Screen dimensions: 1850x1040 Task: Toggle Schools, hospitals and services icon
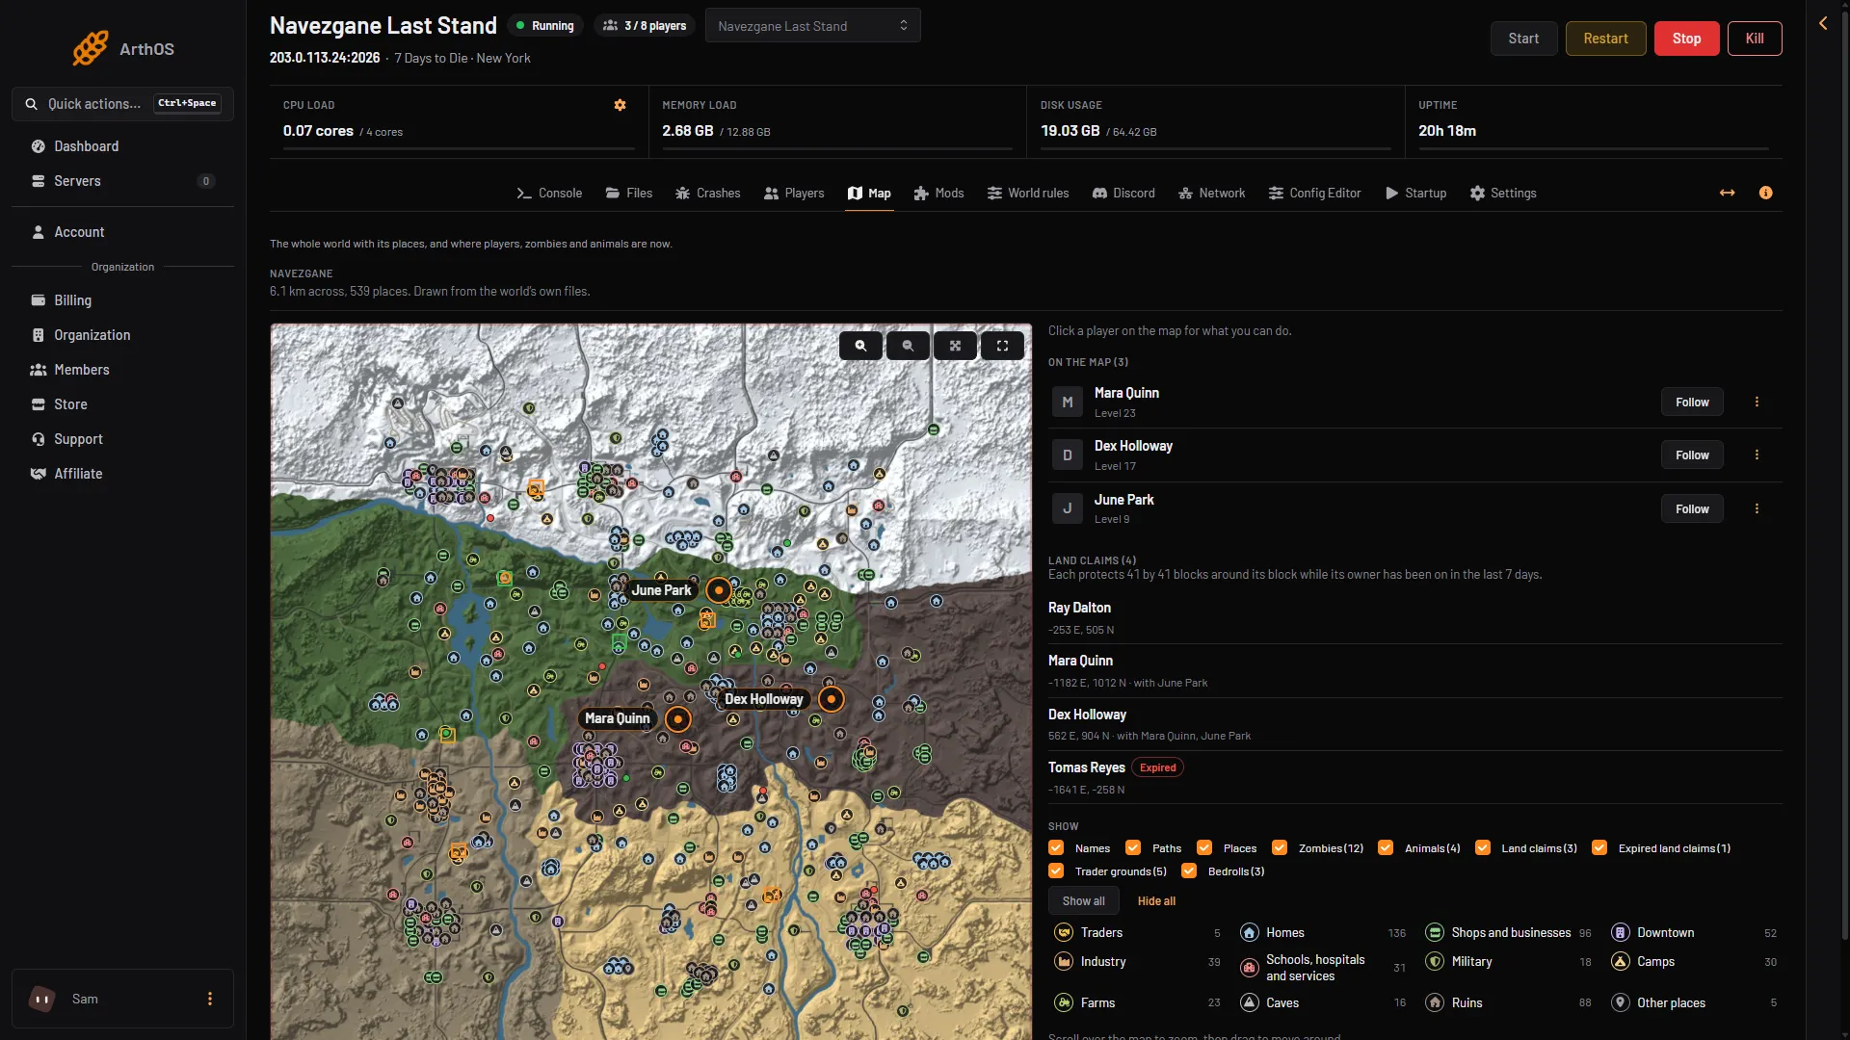tap(1250, 968)
